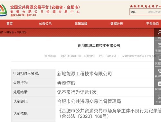Screen dimensions: 161x122
Task: Click table cell 新地能源工程技术有限公司
Action: point(84,74)
